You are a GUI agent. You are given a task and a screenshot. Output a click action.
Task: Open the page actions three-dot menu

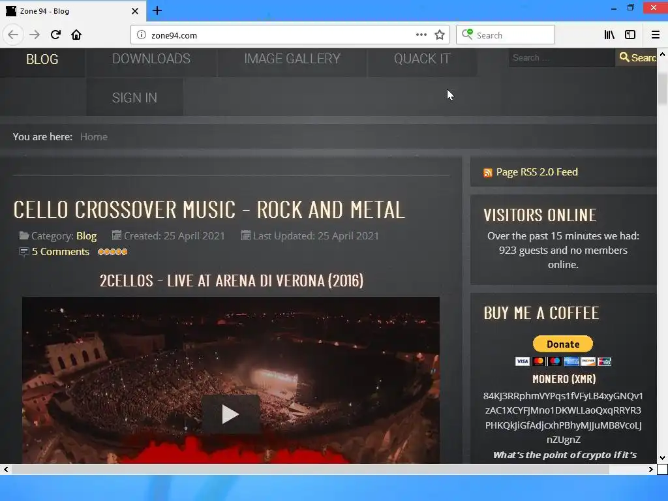point(421,35)
